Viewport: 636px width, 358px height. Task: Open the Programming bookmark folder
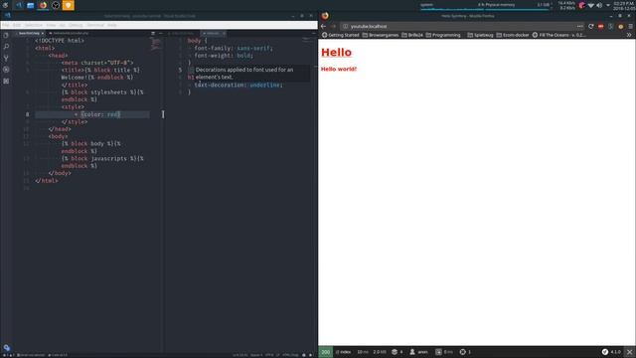443,35
